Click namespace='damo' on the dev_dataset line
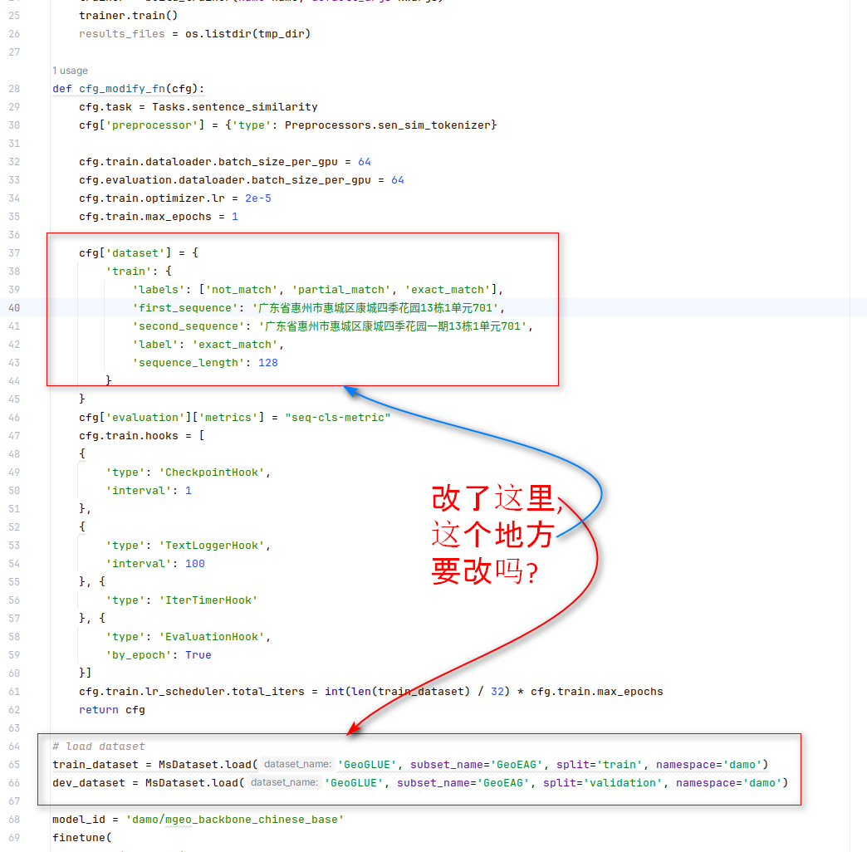This screenshot has height=852, width=867. (x=729, y=782)
